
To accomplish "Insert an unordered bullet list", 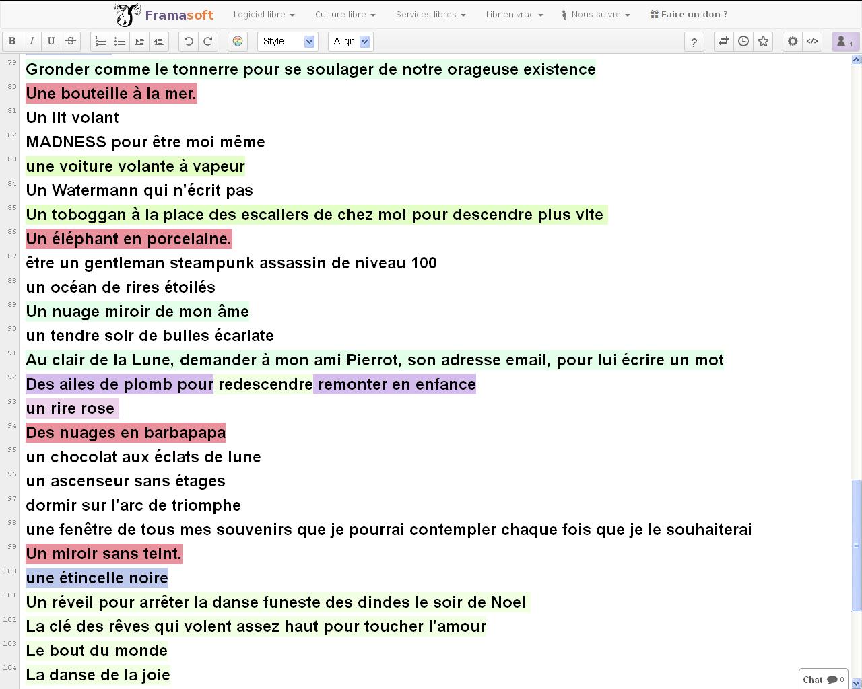I will [120, 42].
